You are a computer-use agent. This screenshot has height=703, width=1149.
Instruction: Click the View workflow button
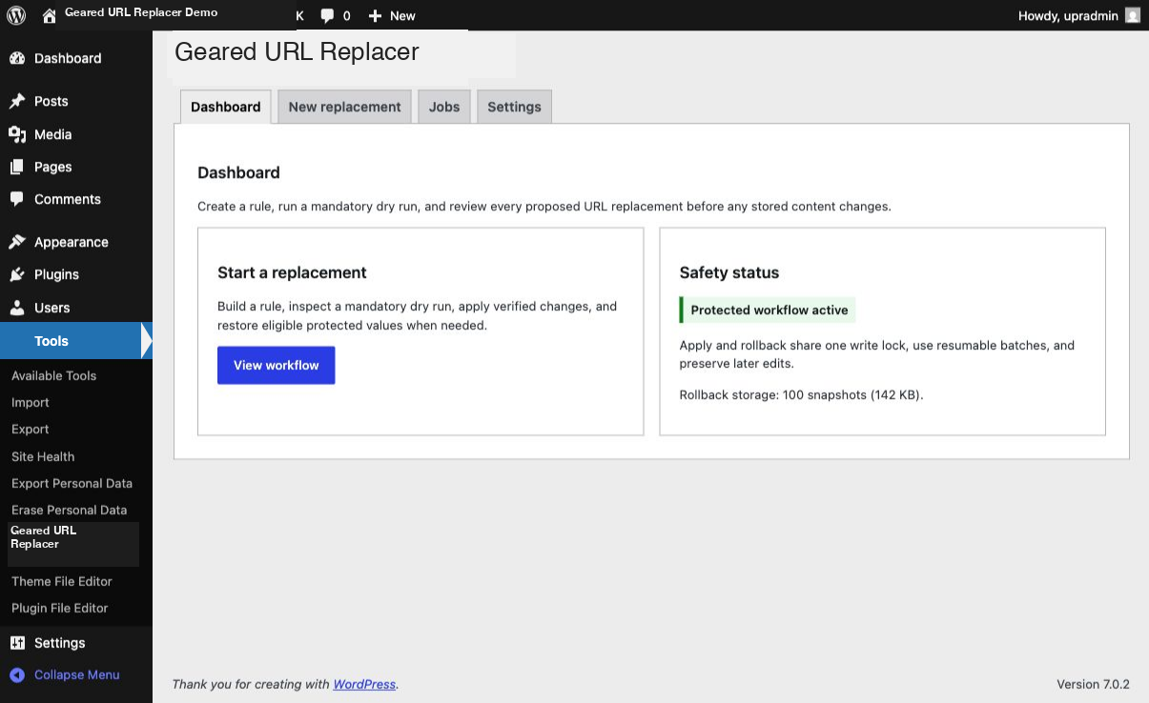[277, 366]
